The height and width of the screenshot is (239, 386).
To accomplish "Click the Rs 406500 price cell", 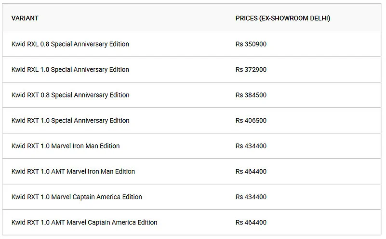I will 251,121.
